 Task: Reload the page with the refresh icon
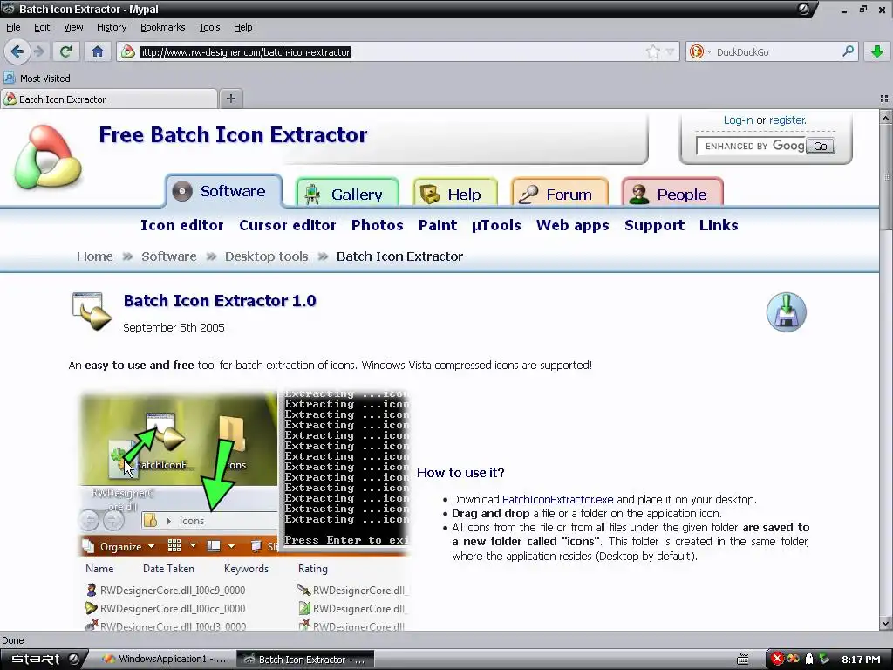point(65,51)
